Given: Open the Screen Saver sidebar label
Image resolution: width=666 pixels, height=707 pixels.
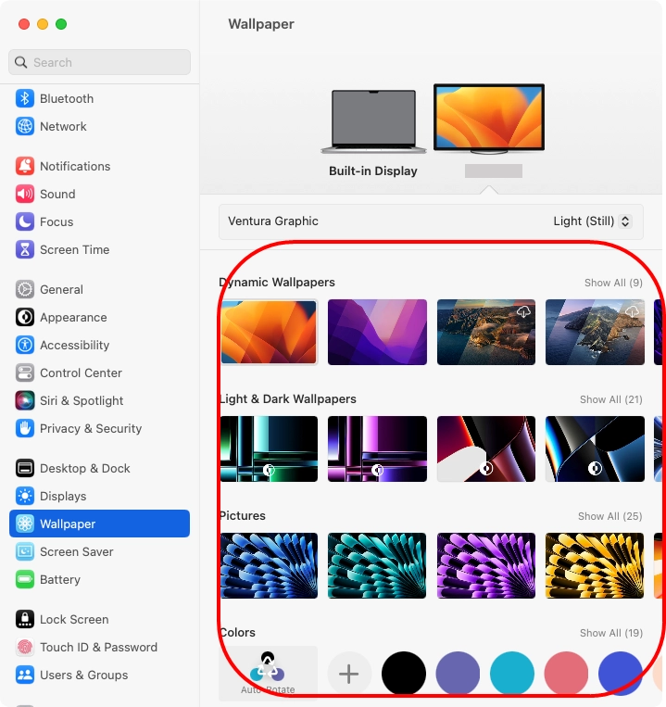Looking at the screenshot, I should click(x=77, y=551).
